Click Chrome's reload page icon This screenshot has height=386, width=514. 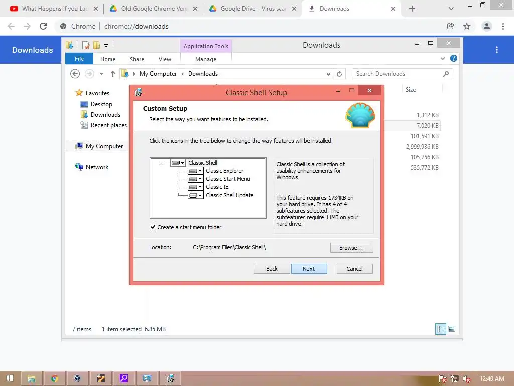click(x=43, y=26)
